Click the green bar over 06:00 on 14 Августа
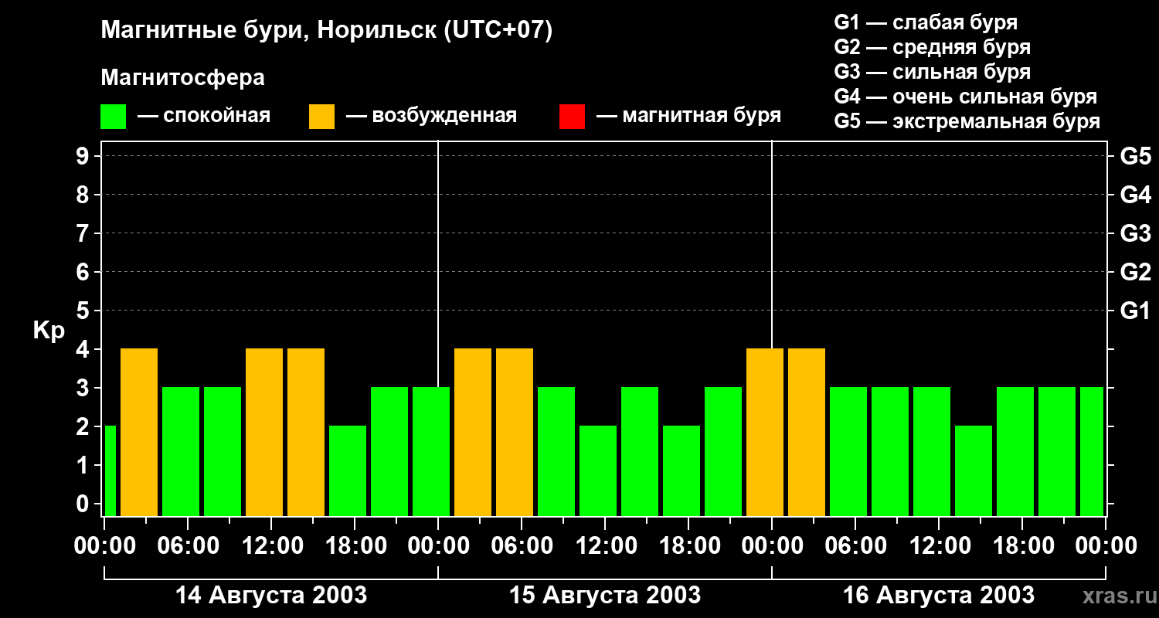This screenshot has width=1159, height=618. click(181, 451)
